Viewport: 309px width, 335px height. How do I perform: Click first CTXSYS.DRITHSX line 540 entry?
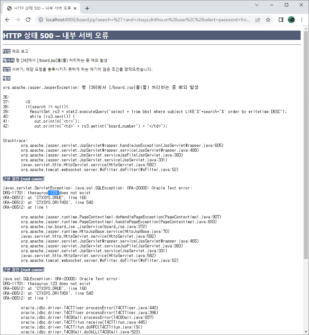pyautogui.click(x=48, y=202)
